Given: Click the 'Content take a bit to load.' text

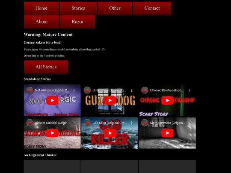Looking at the screenshot, I should (x=42, y=43).
